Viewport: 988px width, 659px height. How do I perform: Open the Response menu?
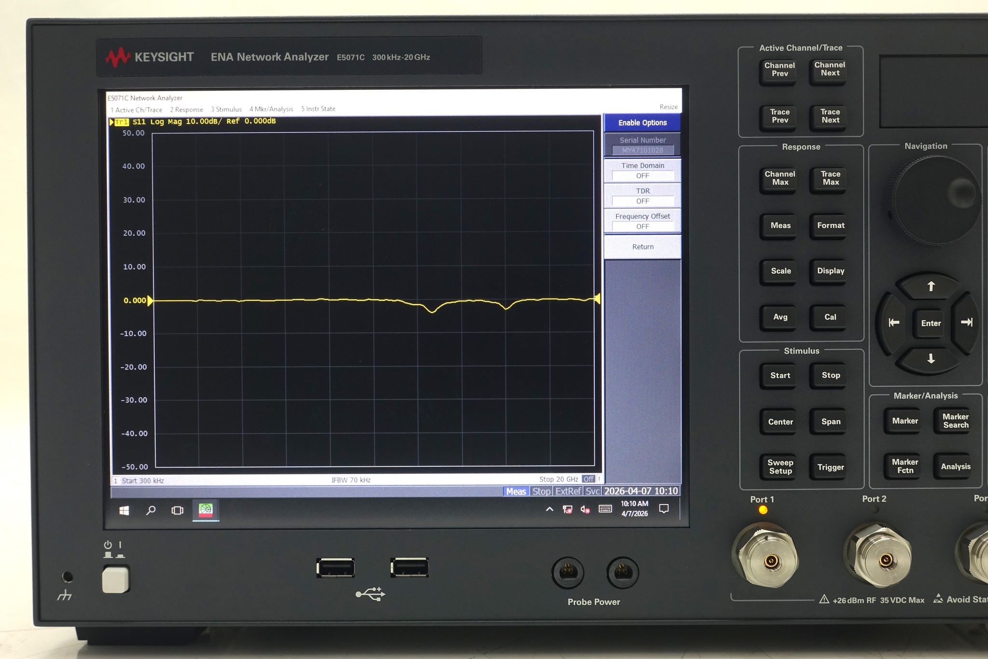pyautogui.click(x=186, y=110)
